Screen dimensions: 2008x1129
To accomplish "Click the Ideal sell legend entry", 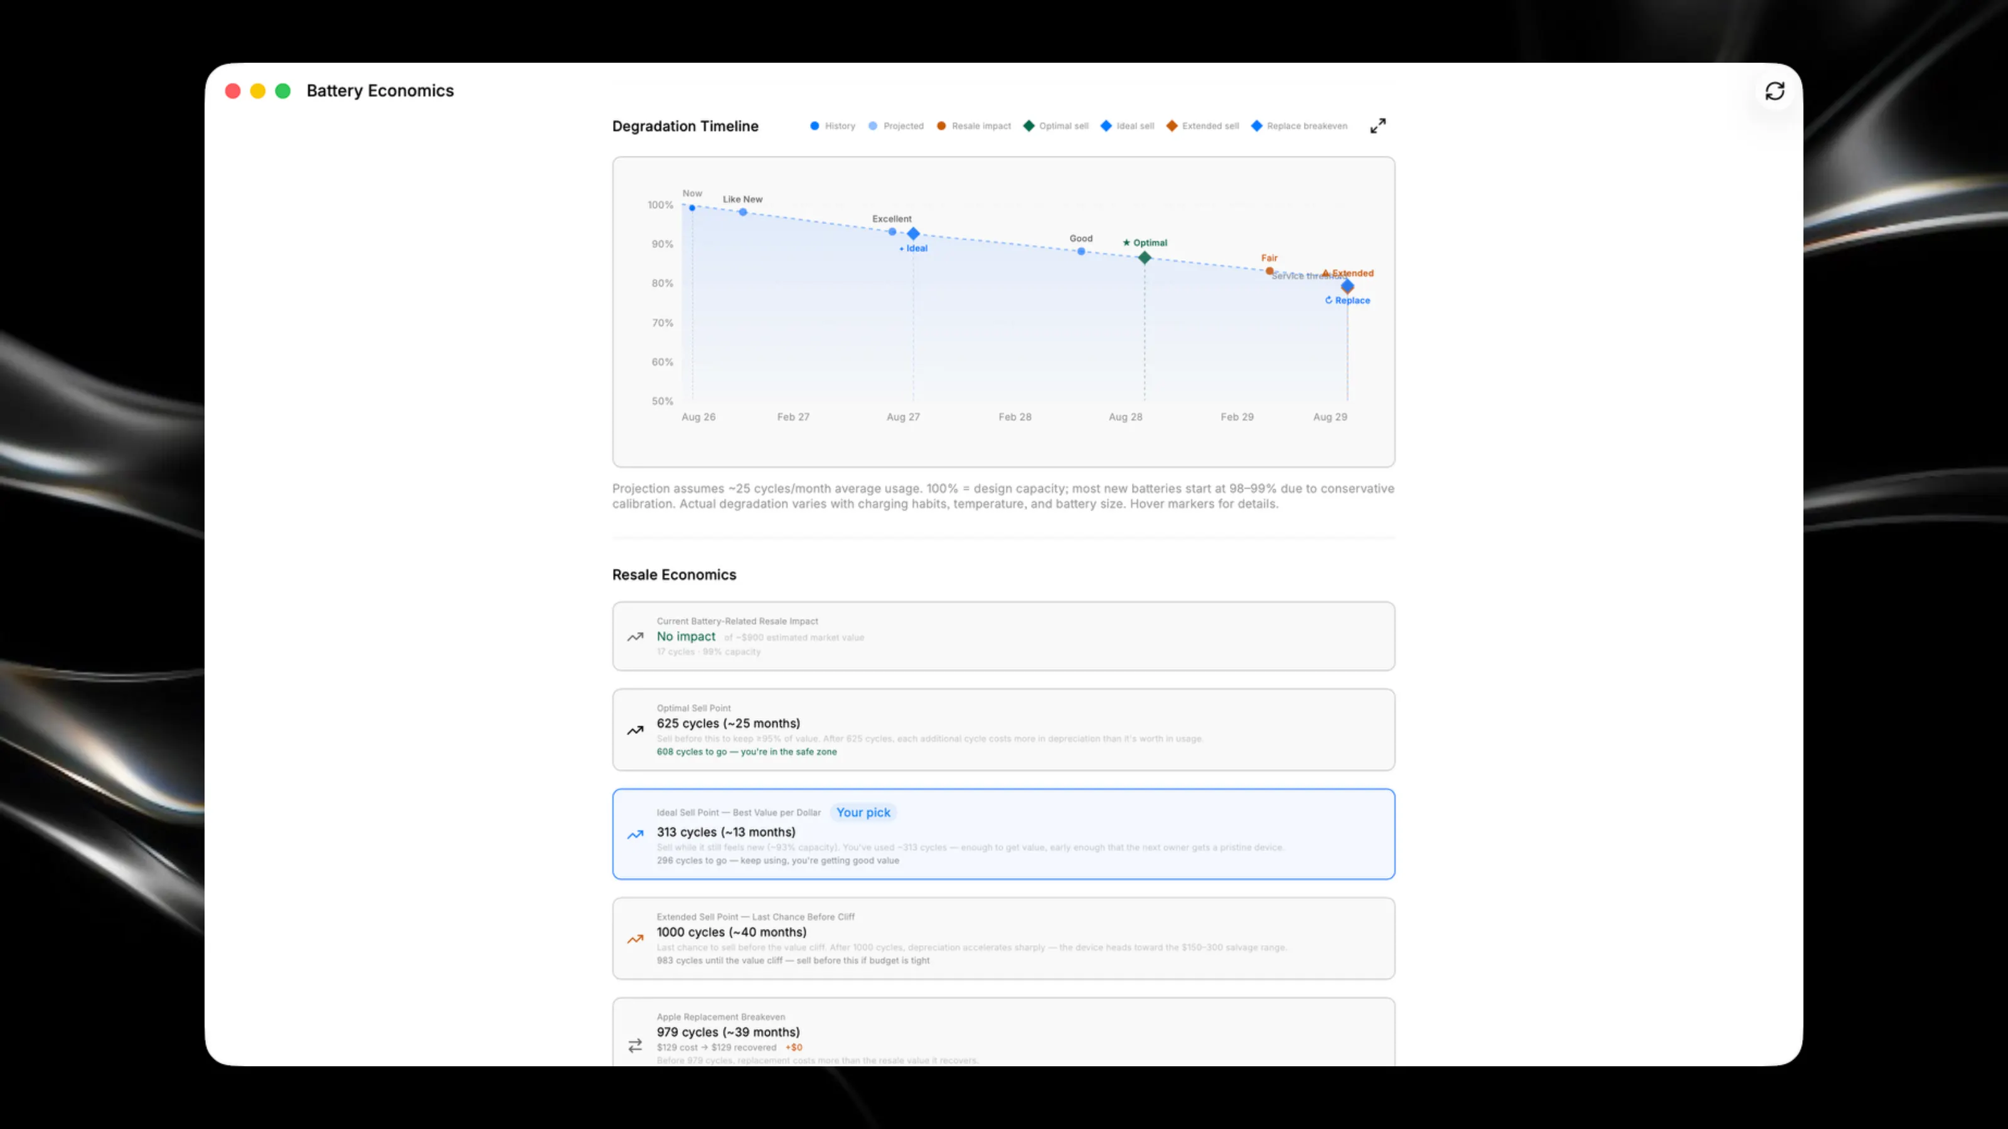I will tap(1127, 126).
